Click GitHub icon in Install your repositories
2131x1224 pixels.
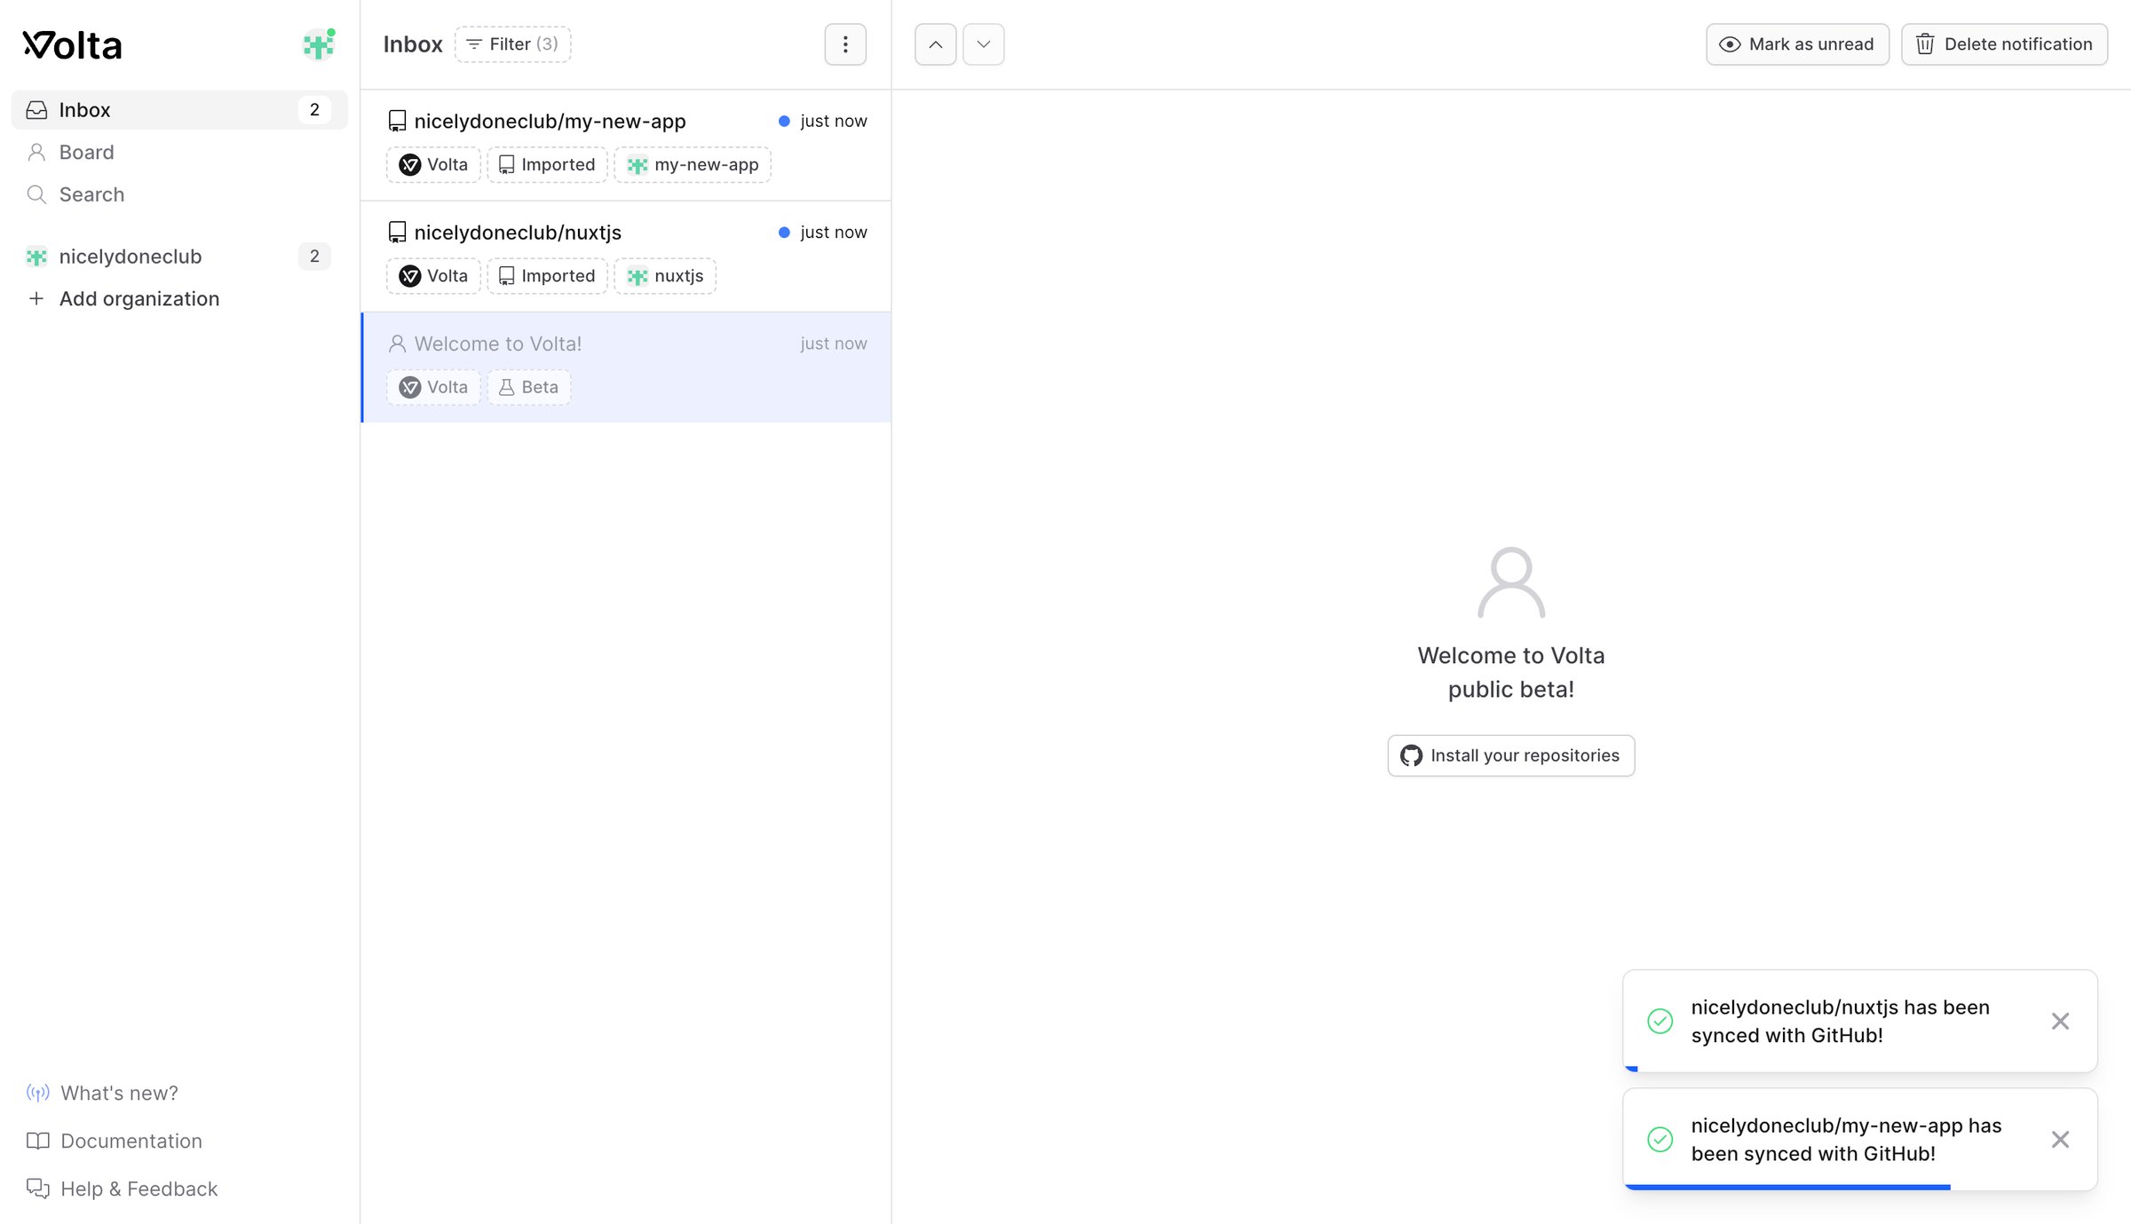pos(1411,755)
